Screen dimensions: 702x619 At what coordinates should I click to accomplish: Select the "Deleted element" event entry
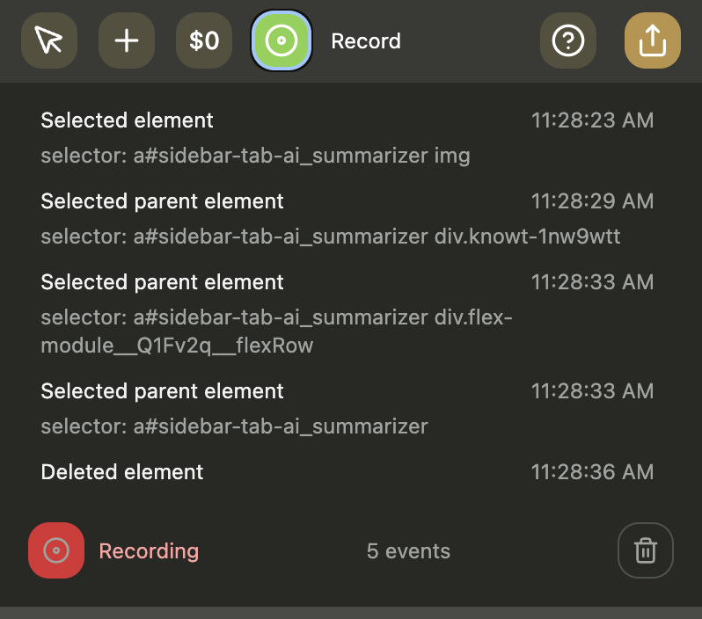122,472
